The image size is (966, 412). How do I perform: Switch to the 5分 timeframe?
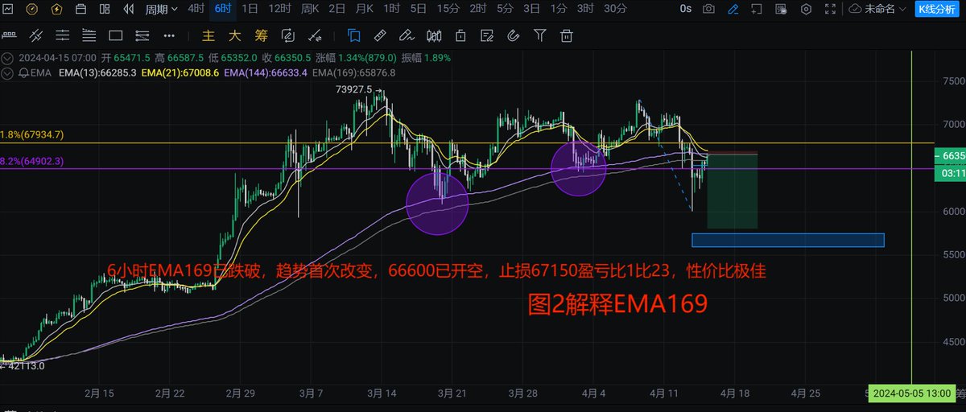tap(504, 9)
